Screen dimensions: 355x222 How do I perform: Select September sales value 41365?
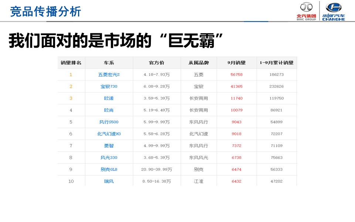[x=237, y=86]
